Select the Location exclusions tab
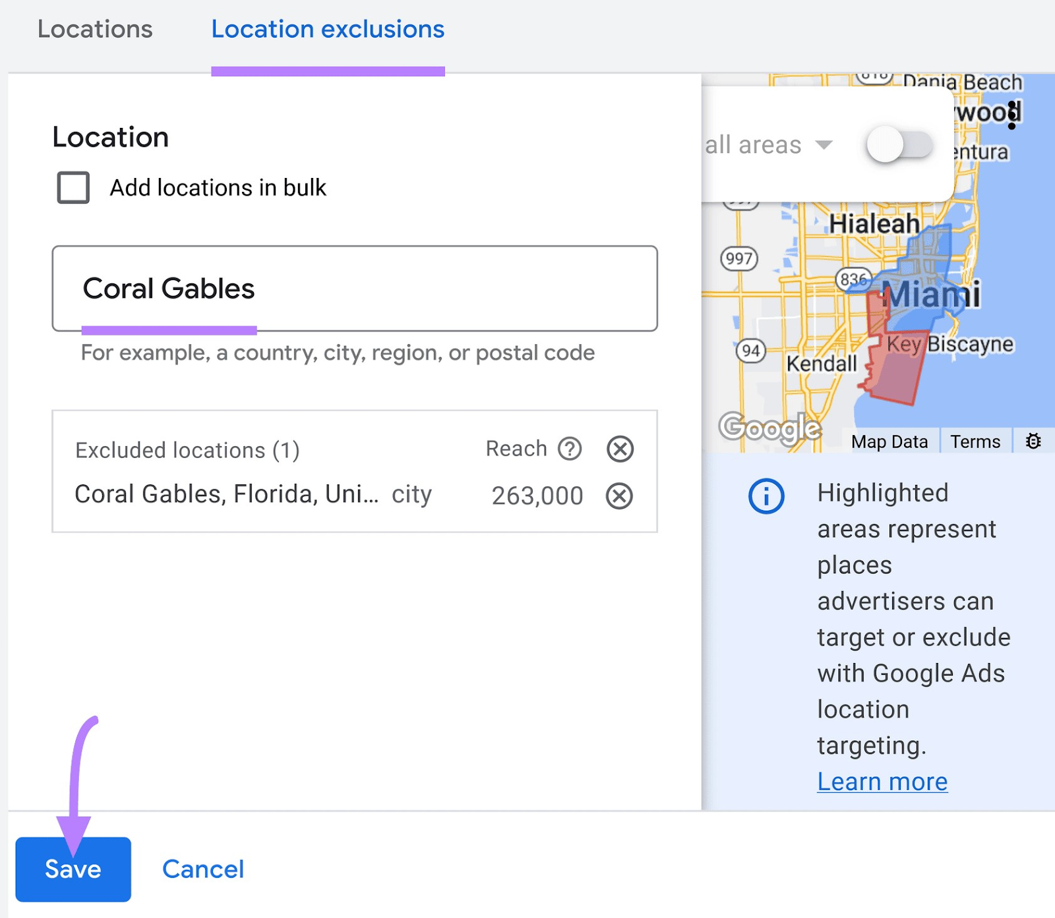1055x918 pixels. pyautogui.click(x=328, y=29)
